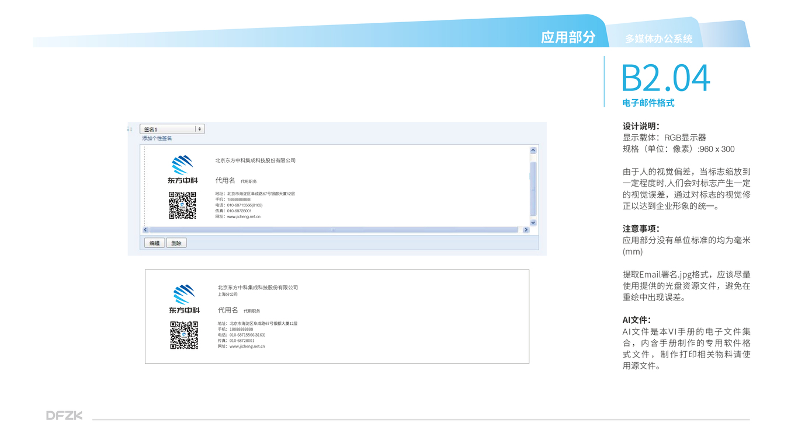Select the 应用部分 header tab
The image size is (798, 448).
click(x=568, y=37)
